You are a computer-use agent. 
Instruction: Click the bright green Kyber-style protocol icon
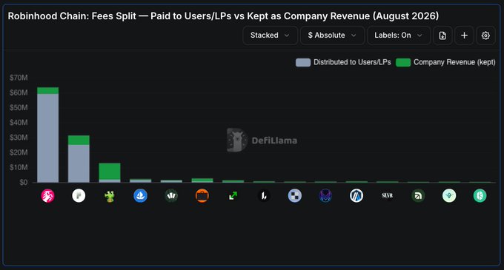point(480,195)
